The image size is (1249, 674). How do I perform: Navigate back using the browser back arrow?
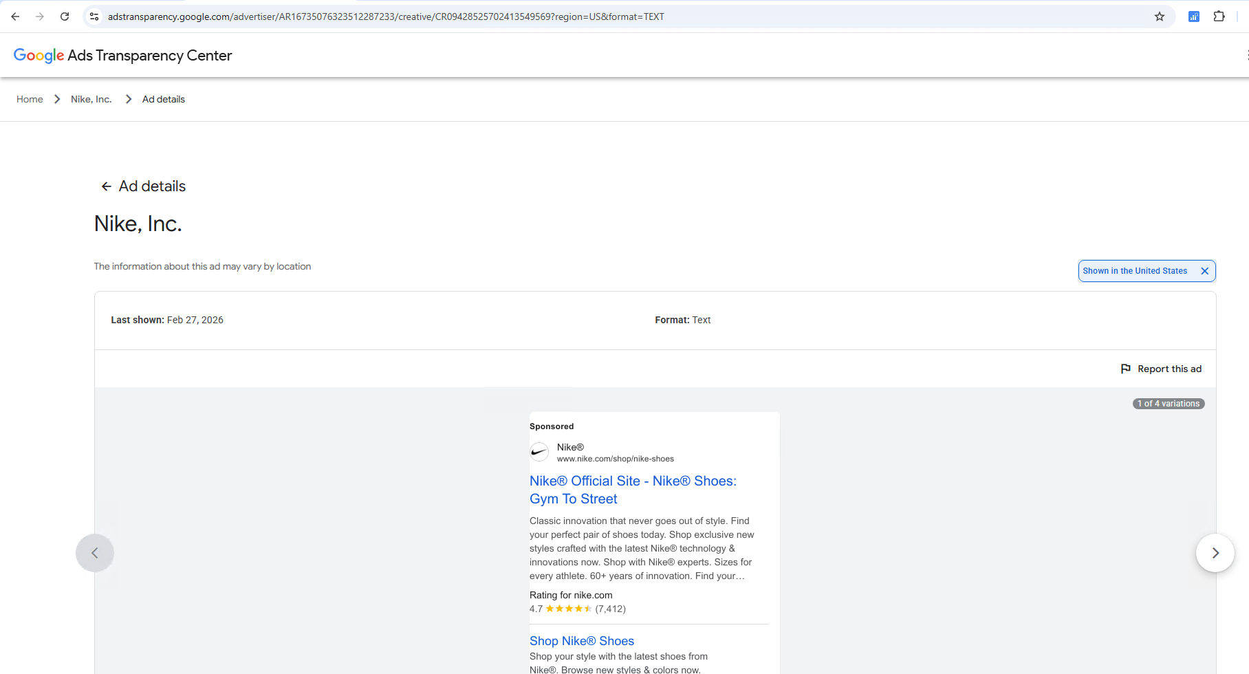[14, 16]
